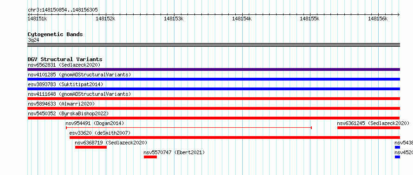This screenshot has height=175, width=413.
Task: Select the red nsv4111648 variant bar
Action: (x=213, y=99)
